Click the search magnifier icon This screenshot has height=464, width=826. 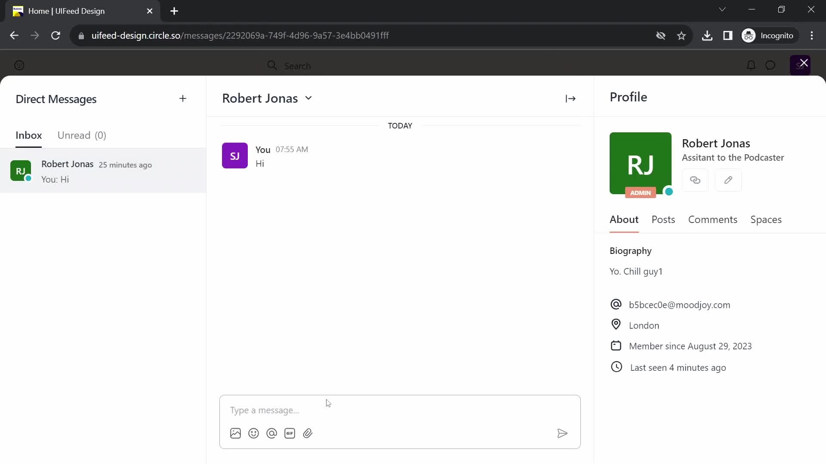(x=272, y=65)
